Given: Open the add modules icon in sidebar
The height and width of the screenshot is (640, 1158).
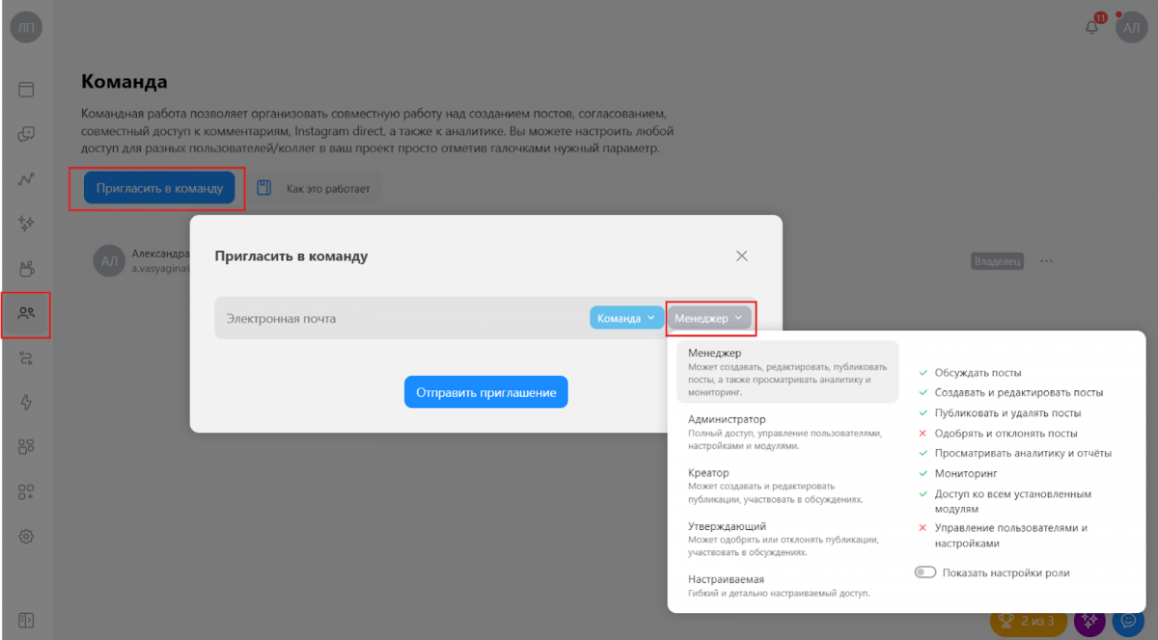Looking at the screenshot, I should 26,492.
